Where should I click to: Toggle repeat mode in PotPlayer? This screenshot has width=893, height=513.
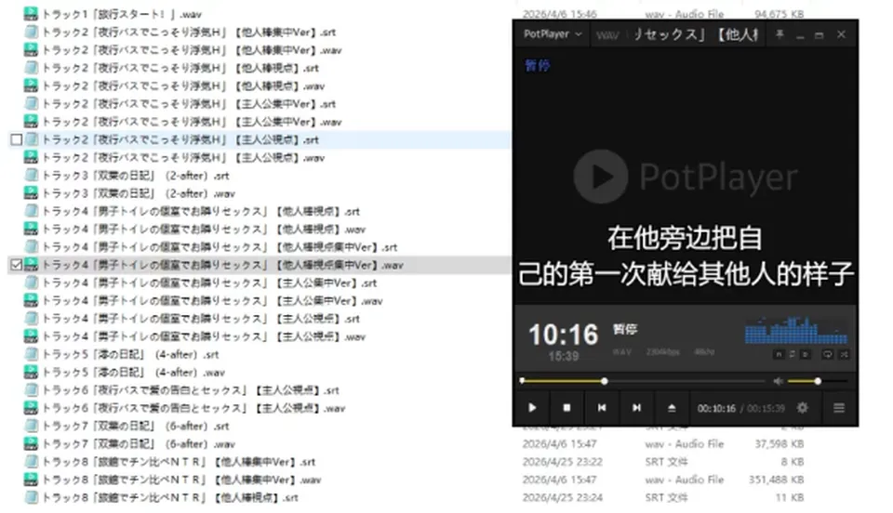pyautogui.click(x=827, y=354)
